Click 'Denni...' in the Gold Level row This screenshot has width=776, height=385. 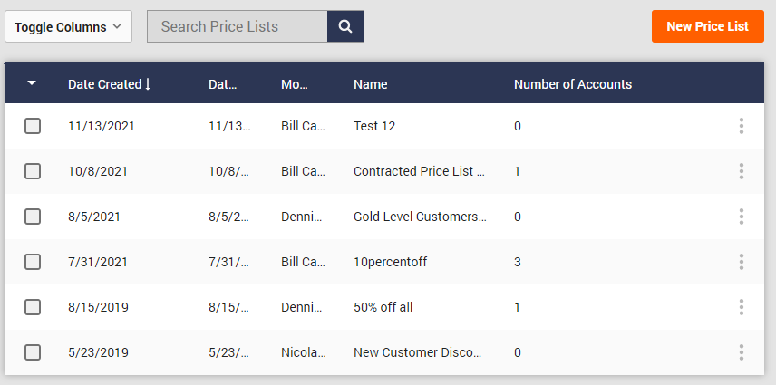pos(301,217)
